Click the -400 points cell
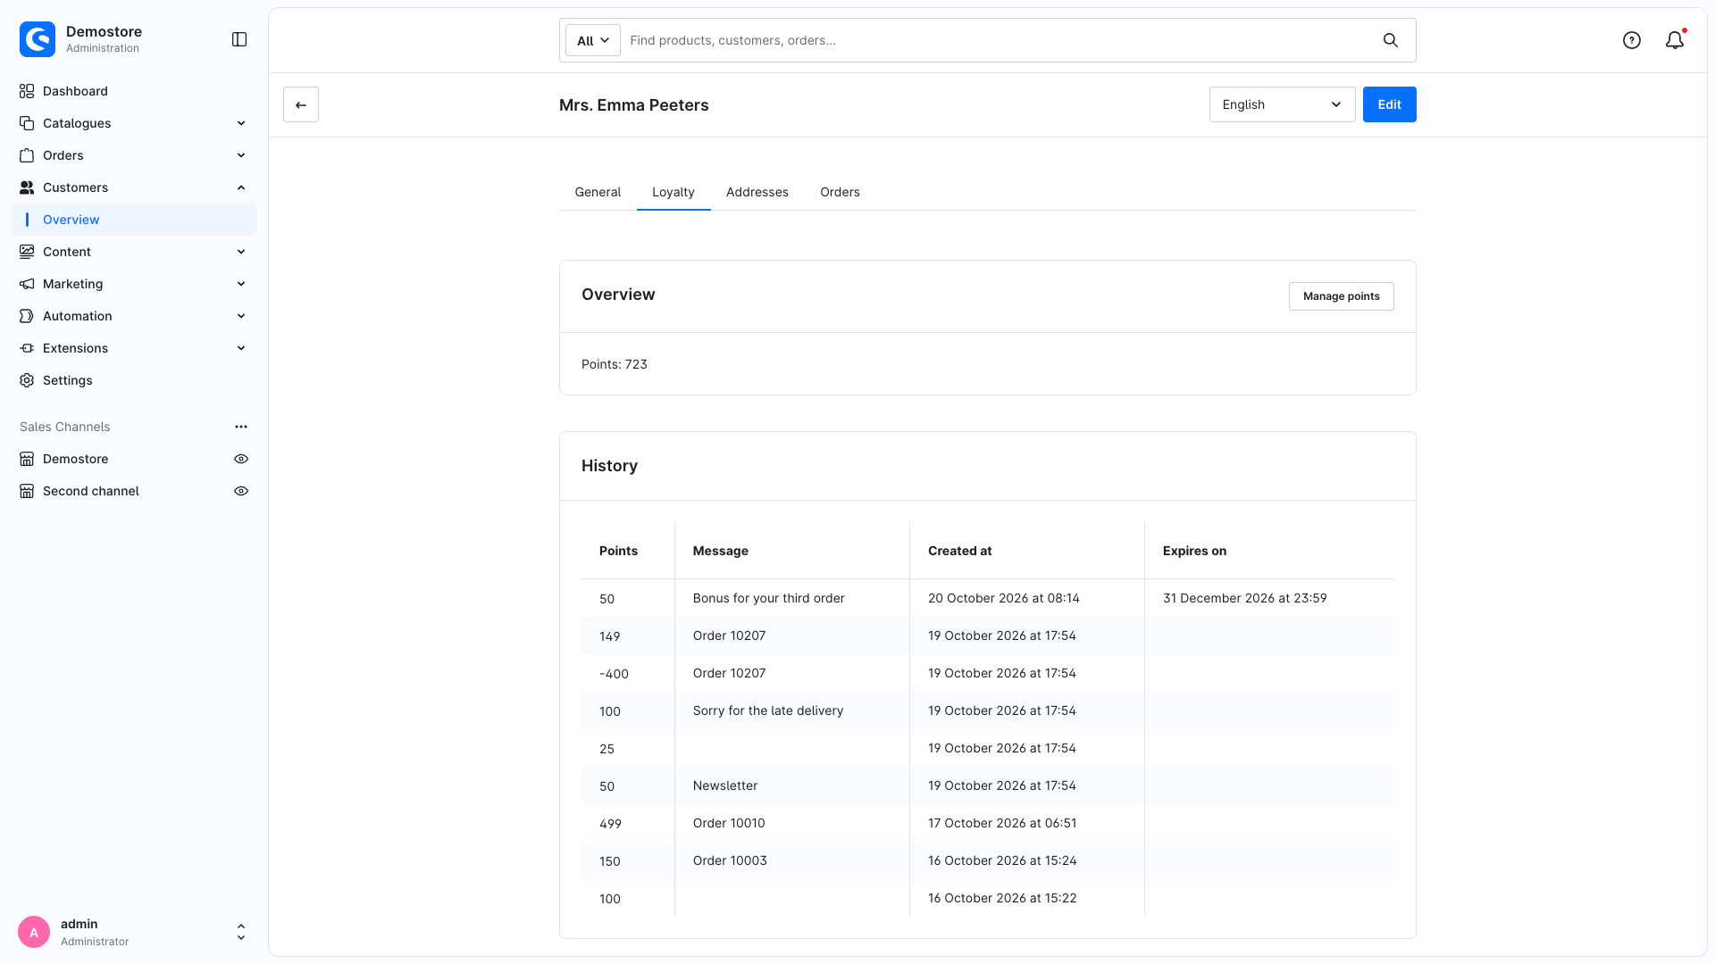 click(628, 674)
